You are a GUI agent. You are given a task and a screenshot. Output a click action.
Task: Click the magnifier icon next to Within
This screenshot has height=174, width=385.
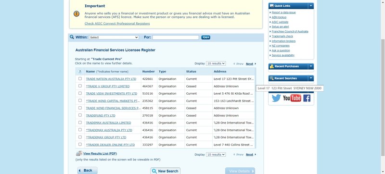tap(72, 37)
